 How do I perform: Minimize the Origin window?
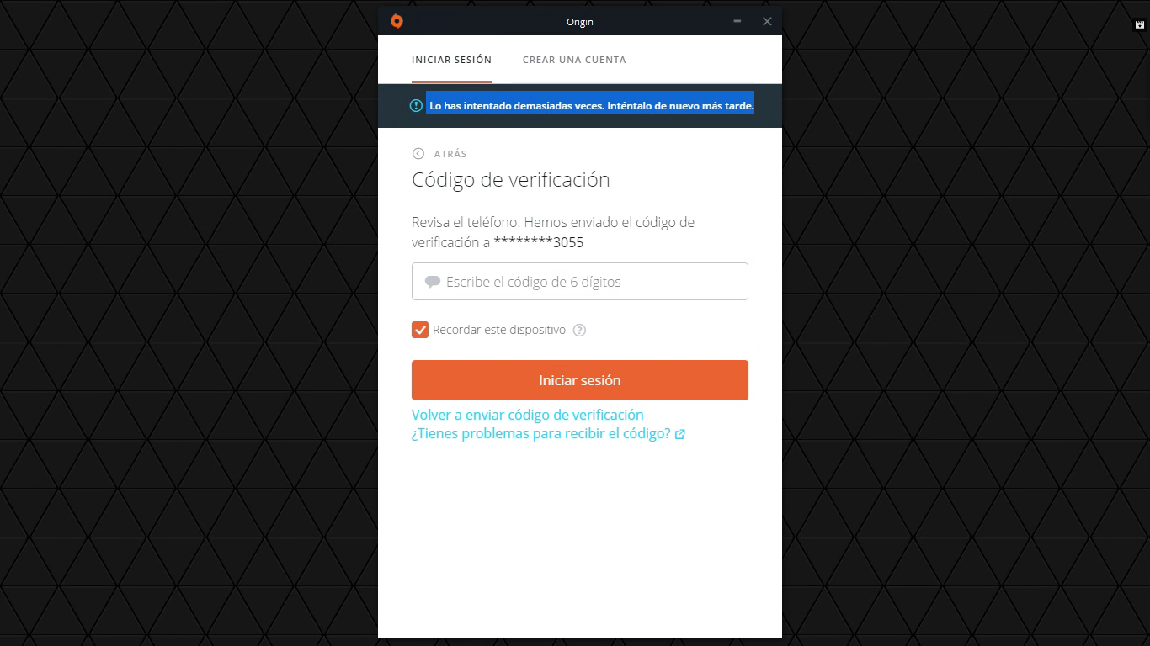pyautogui.click(x=737, y=21)
